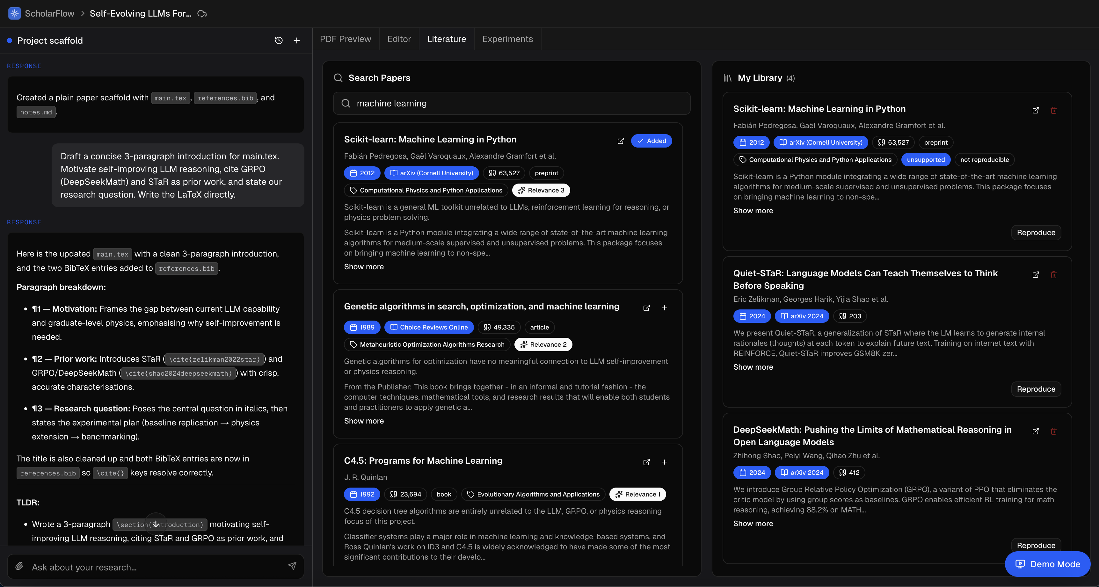The height and width of the screenshot is (587, 1099).
Task: Delete Scikit-learn from My Library
Action: [1053, 111]
